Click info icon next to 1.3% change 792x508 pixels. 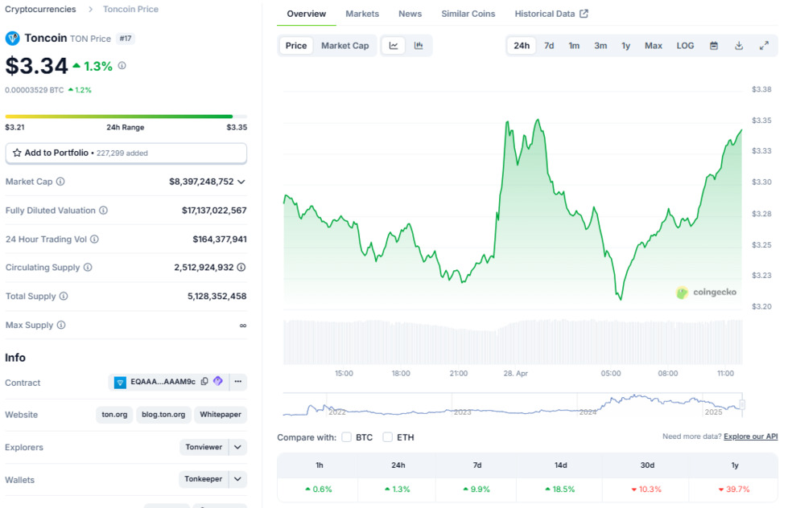coord(122,66)
